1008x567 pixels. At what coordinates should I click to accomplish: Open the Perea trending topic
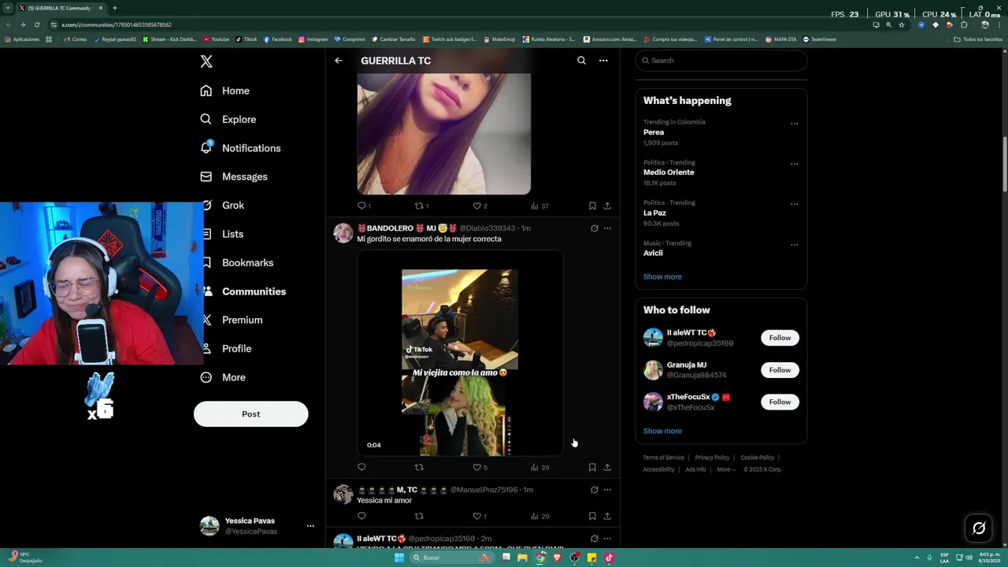654,132
